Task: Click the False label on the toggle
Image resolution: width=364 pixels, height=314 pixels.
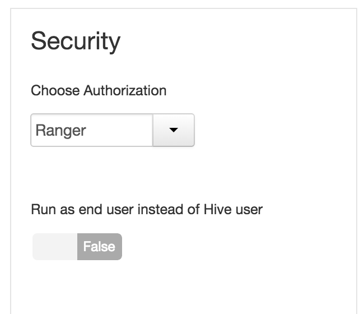Action: point(99,247)
